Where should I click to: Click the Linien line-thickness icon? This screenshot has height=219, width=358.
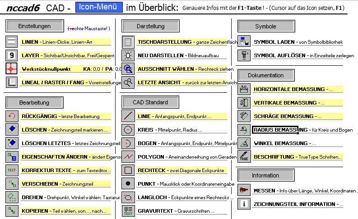[x=12, y=42]
